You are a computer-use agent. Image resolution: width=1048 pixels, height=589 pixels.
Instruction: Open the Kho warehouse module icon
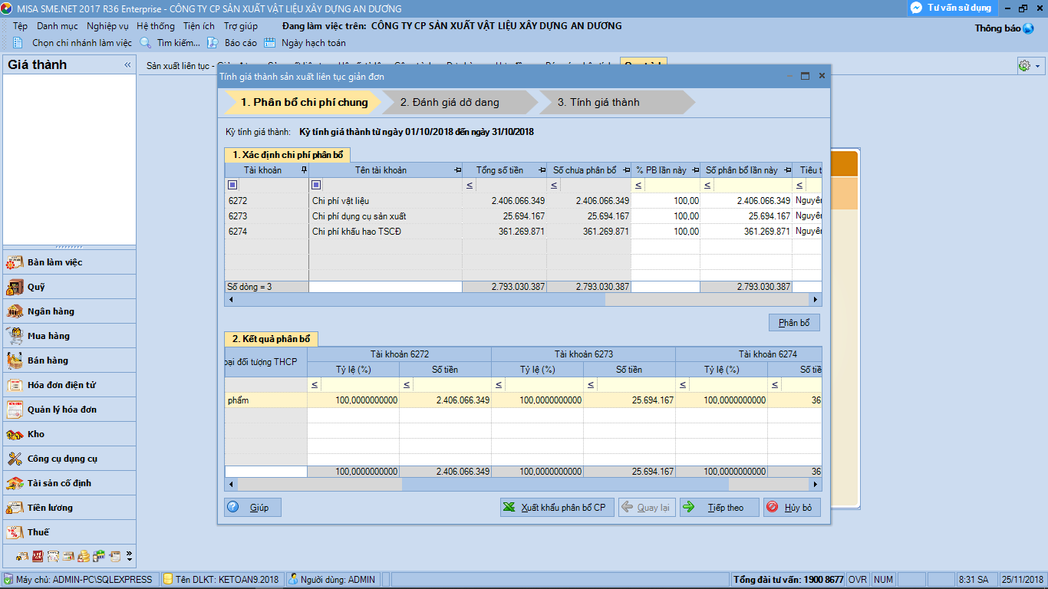15,434
